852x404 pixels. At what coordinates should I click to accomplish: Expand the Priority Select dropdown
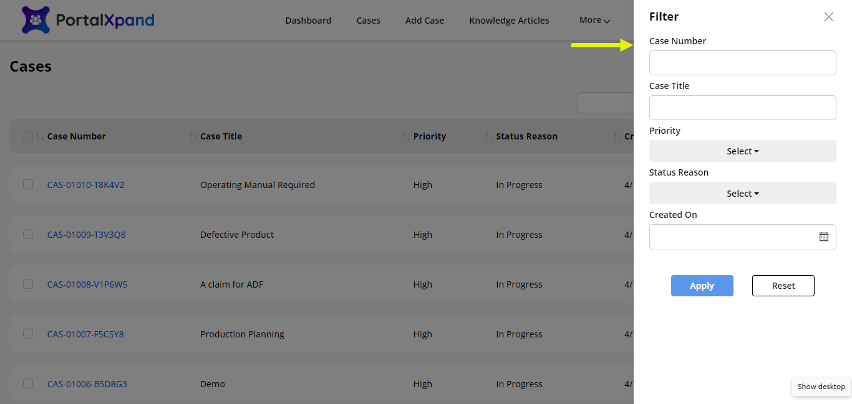coord(742,151)
